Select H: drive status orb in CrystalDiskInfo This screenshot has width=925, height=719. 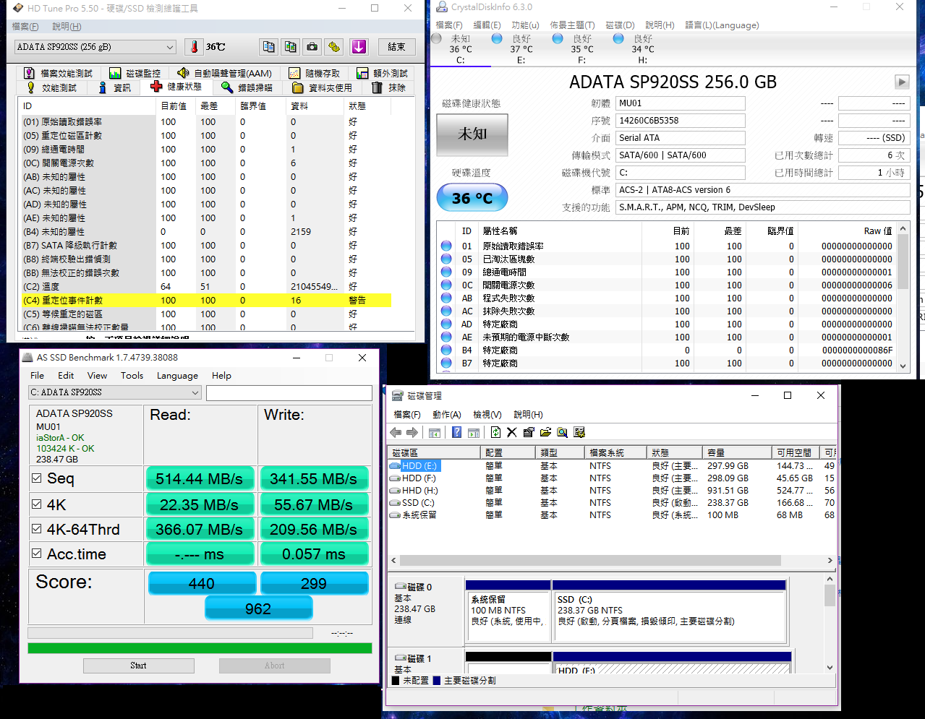(618, 38)
